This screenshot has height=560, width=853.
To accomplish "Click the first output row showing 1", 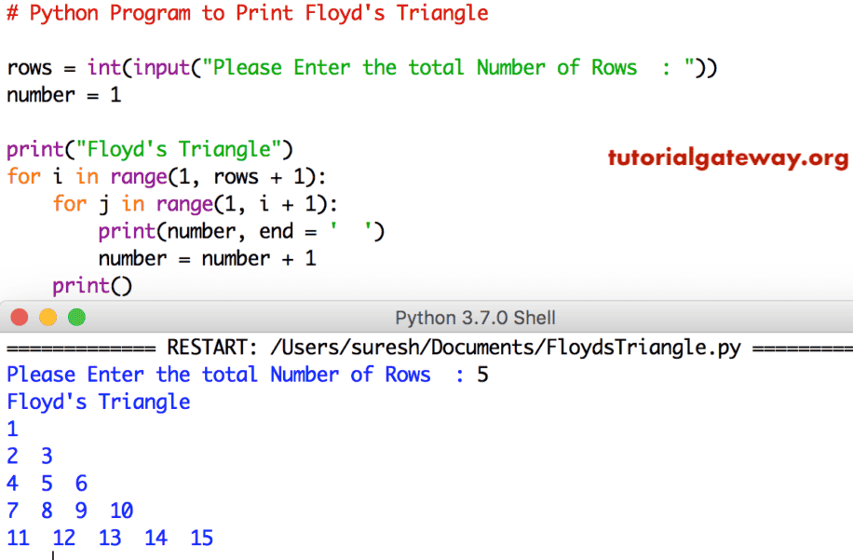I will [11, 428].
